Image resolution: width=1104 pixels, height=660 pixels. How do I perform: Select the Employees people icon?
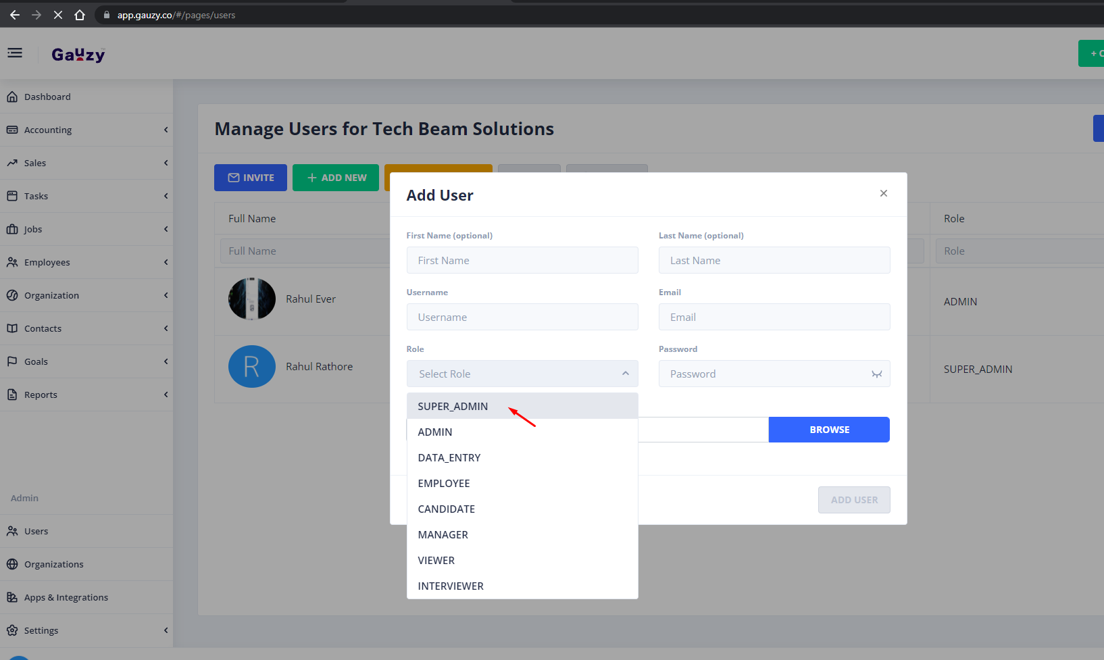point(12,262)
